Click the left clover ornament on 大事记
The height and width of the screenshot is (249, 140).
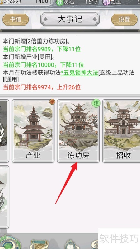(x=45, y=19)
